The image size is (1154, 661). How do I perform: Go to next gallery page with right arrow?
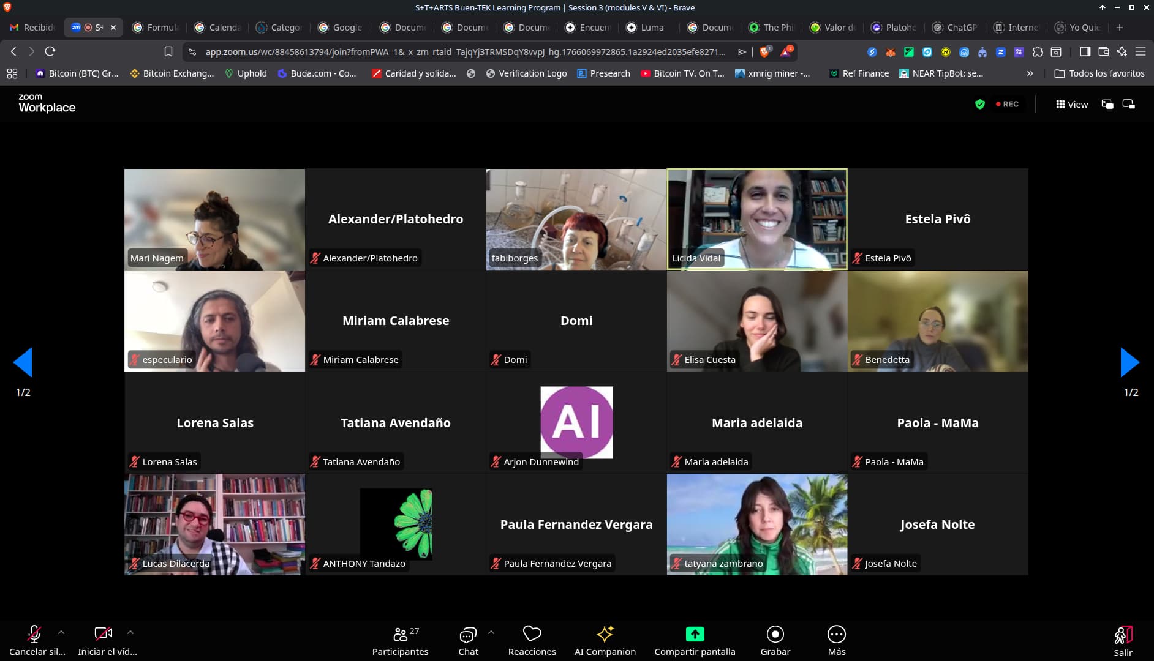pos(1130,362)
